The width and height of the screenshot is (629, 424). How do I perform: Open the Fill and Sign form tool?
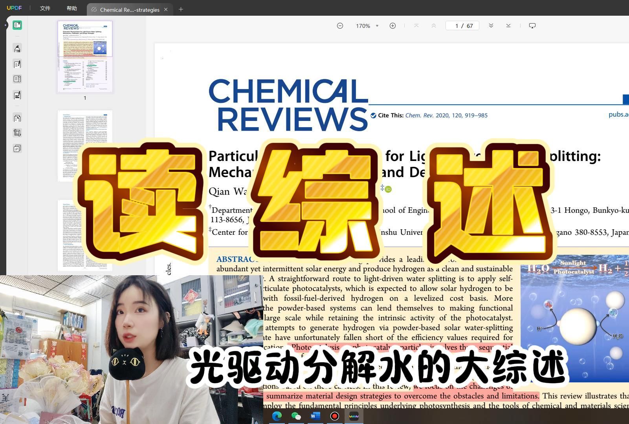[x=17, y=95]
